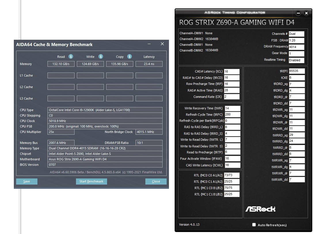Viewport: 314px width, 234px height.
Task: Click the Row Precharge Time (tRP) field
Action: point(232,84)
